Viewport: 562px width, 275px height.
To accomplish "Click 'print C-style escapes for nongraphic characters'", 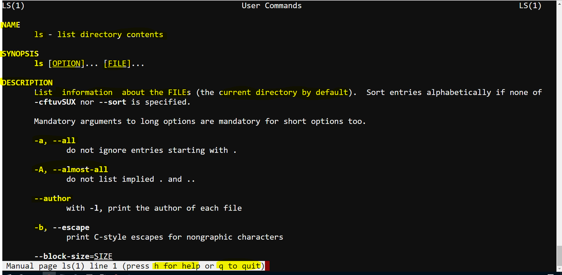I will point(175,237).
